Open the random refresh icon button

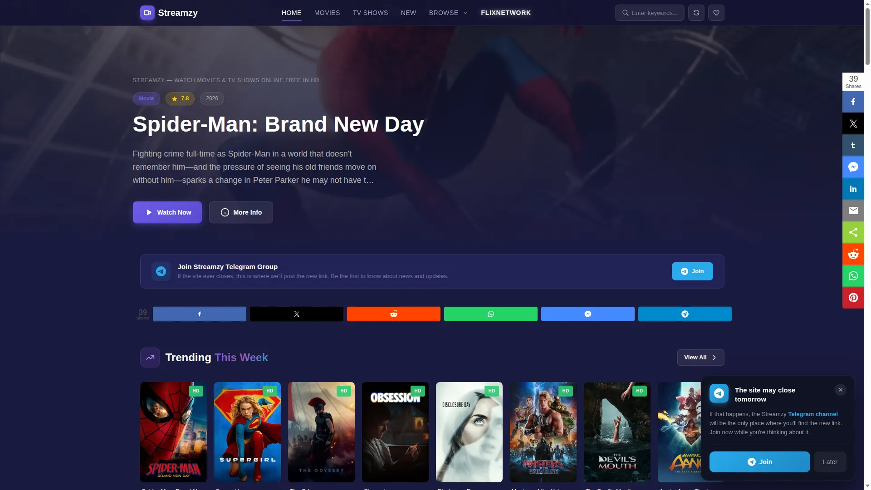click(696, 13)
